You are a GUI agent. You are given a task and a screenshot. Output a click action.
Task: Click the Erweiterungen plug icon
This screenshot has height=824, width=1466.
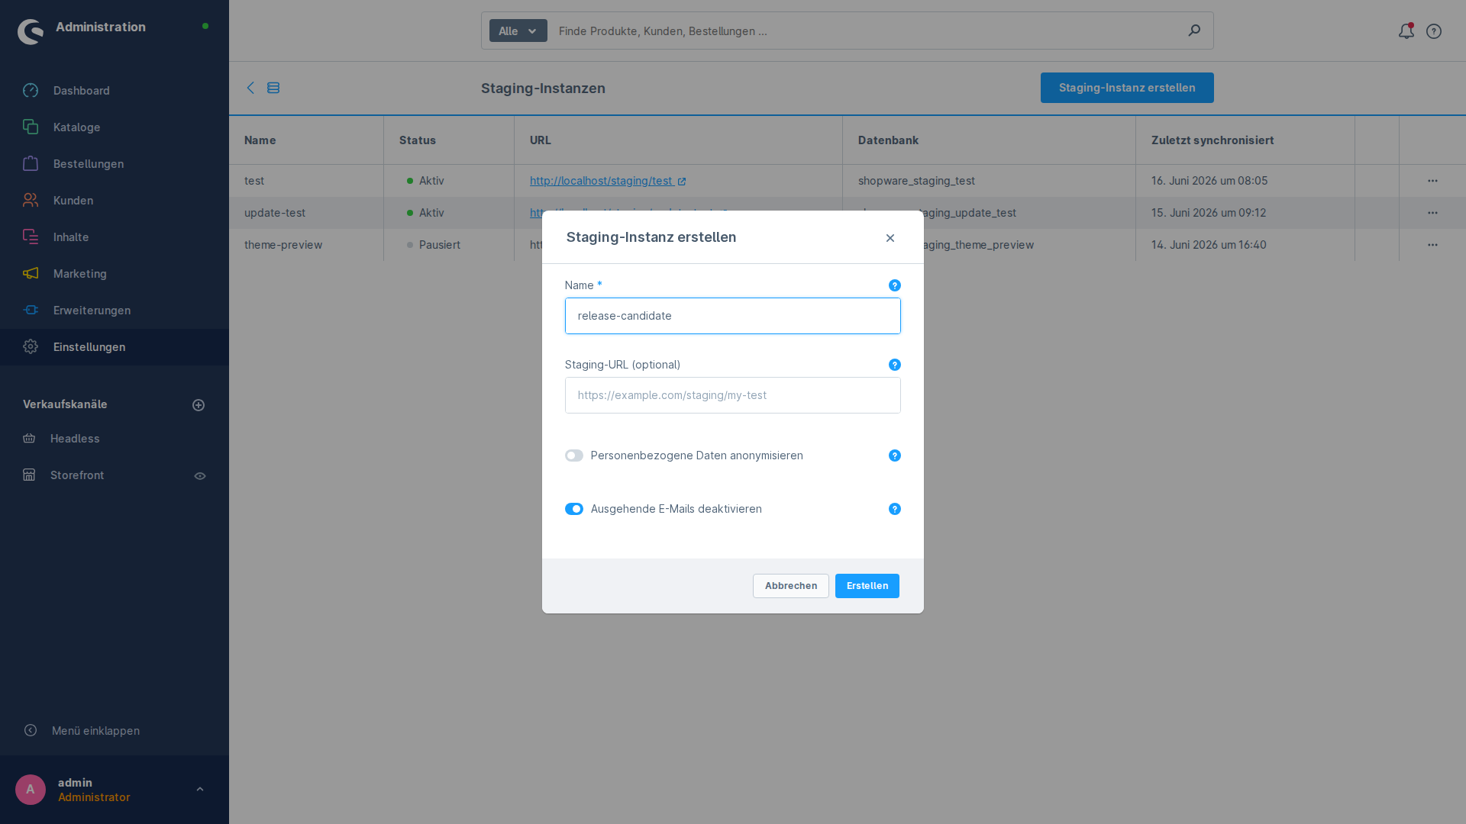click(31, 311)
